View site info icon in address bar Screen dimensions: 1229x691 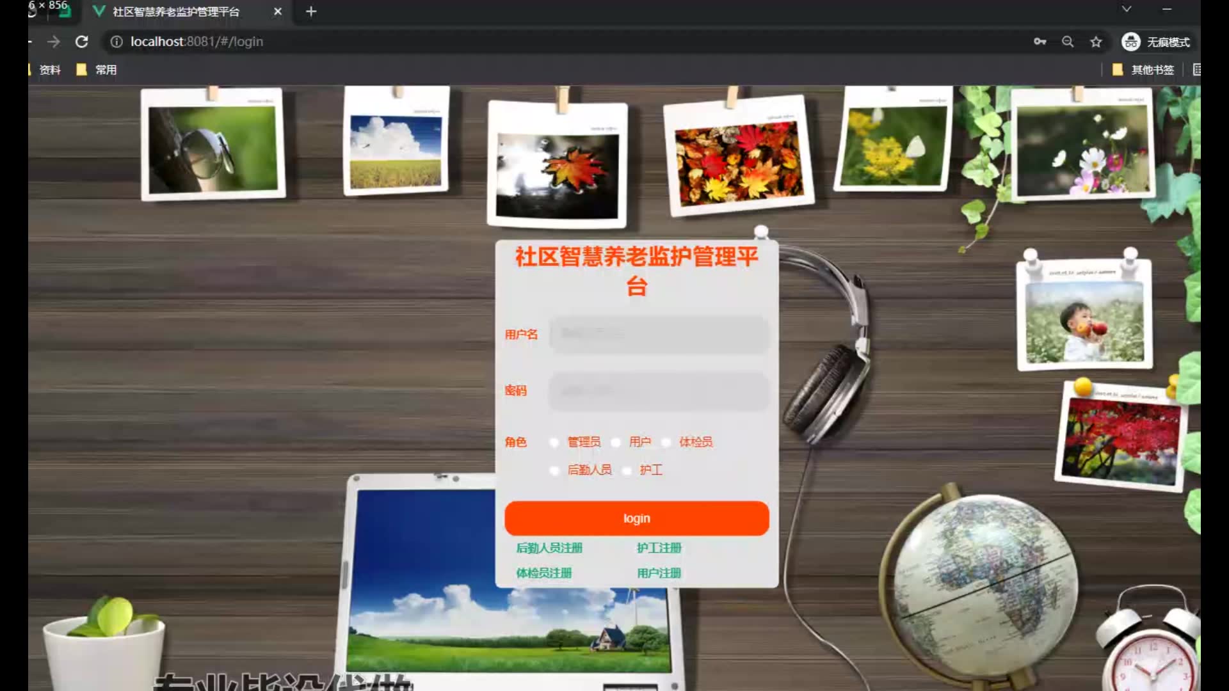pyautogui.click(x=116, y=42)
